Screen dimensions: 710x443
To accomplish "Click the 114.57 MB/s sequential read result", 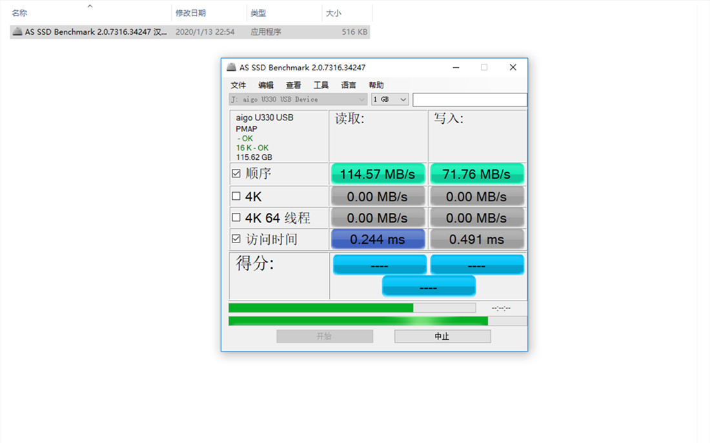I will point(378,174).
